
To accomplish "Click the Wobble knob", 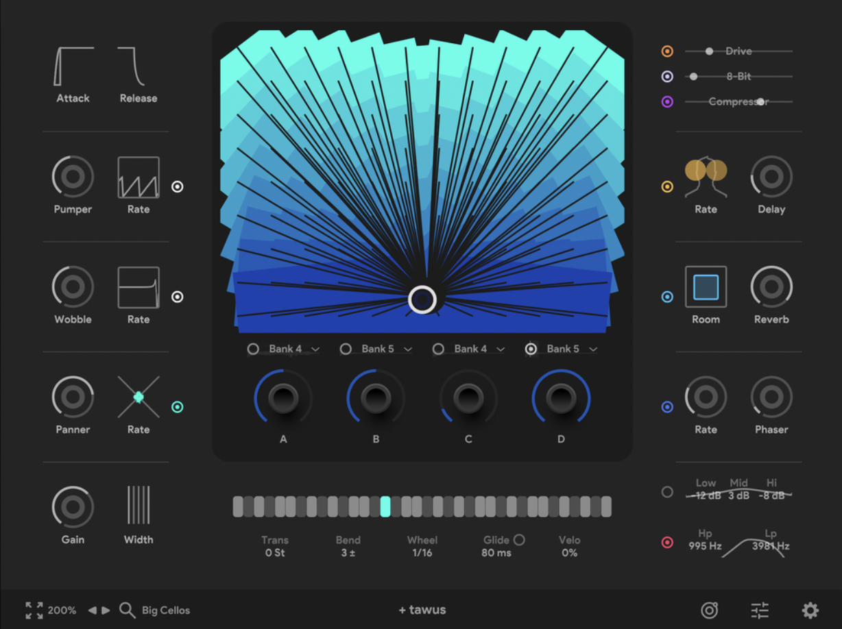I will click(73, 287).
